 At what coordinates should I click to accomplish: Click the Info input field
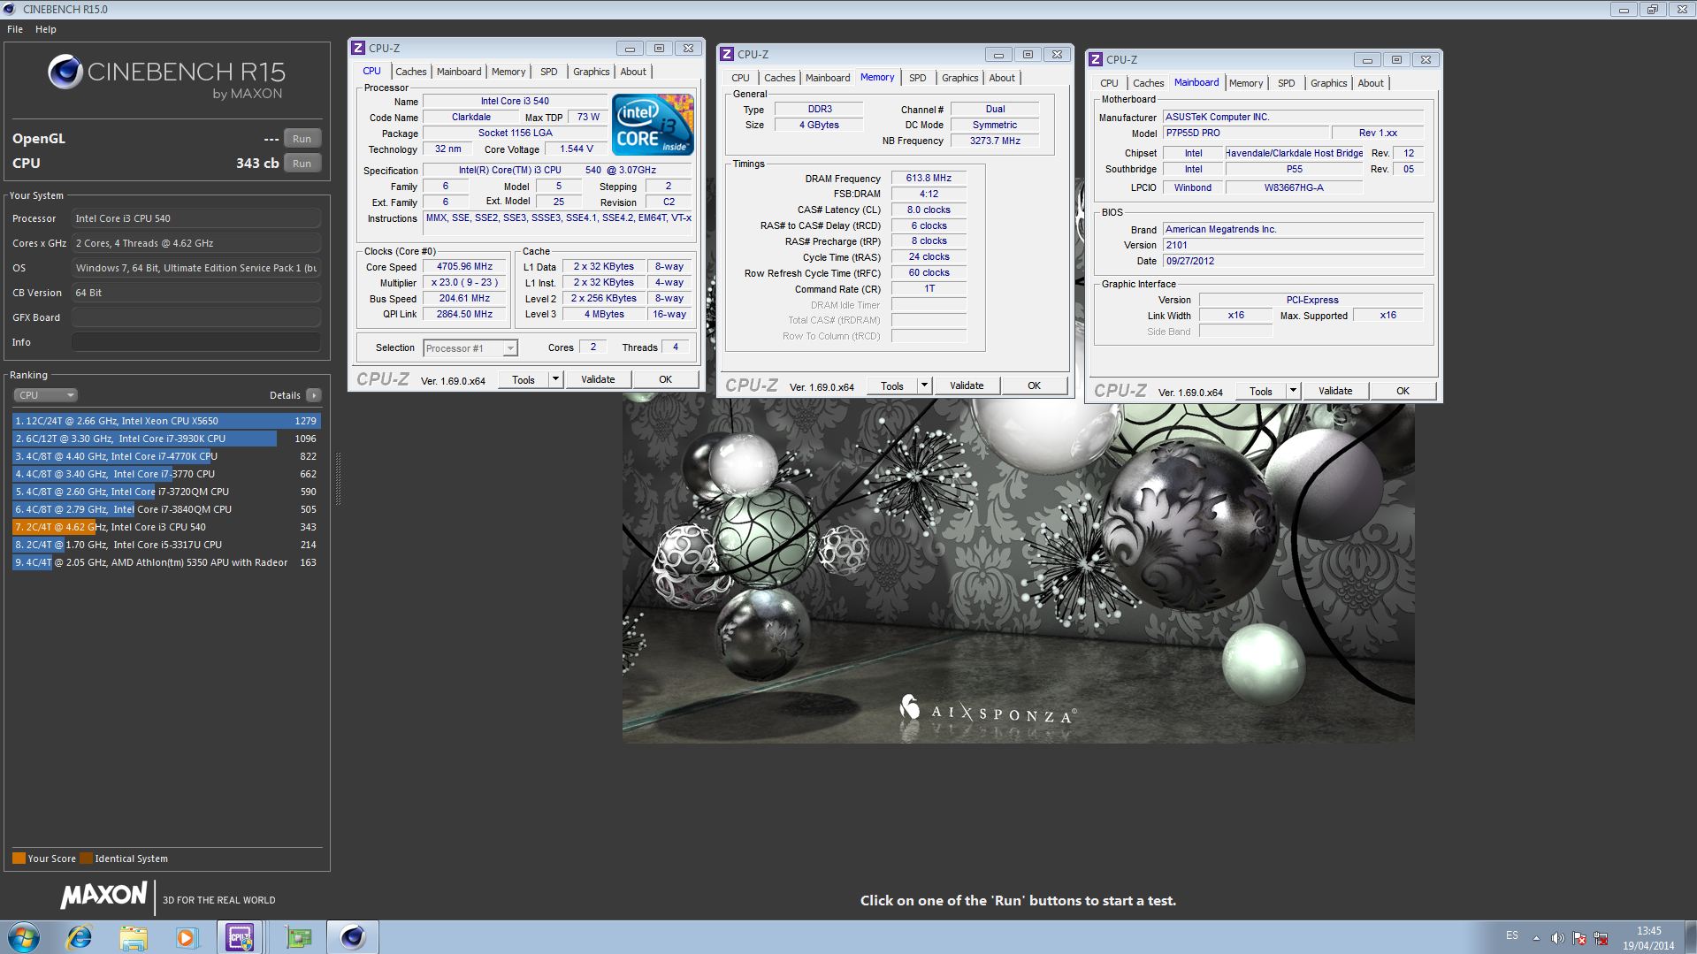196,342
